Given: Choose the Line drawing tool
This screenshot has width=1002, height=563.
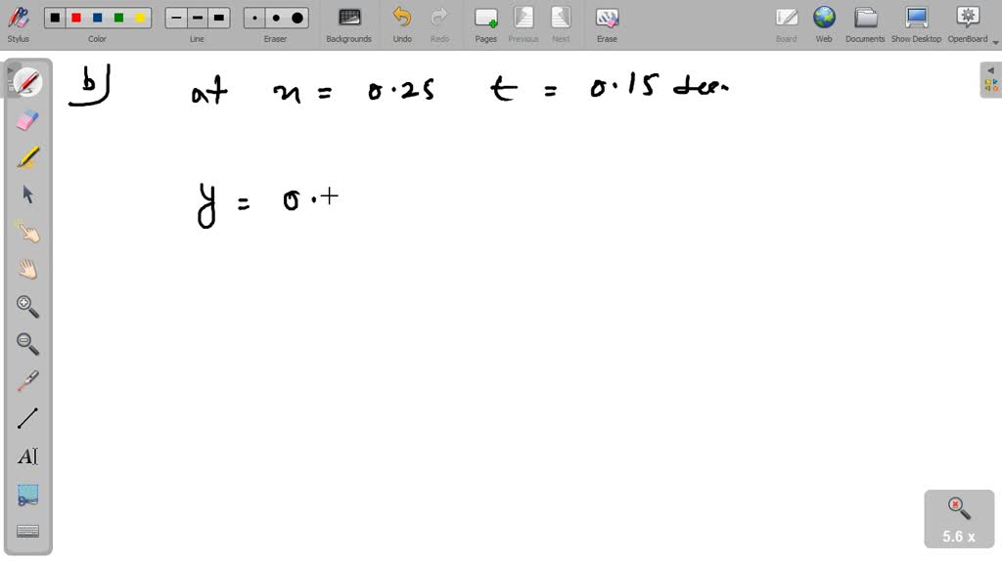Looking at the screenshot, I should pyautogui.click(x=27, y=417).
